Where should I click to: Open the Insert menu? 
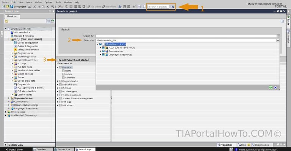click(x=29, y=2)
